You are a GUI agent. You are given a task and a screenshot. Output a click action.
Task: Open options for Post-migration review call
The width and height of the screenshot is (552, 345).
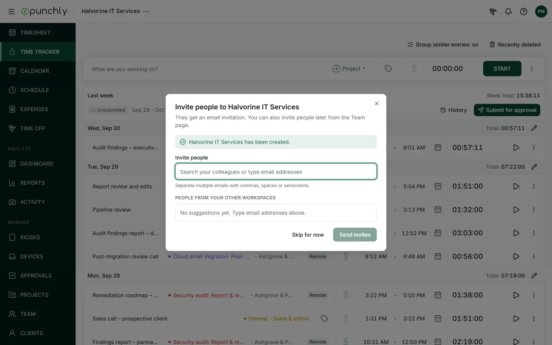534,256
